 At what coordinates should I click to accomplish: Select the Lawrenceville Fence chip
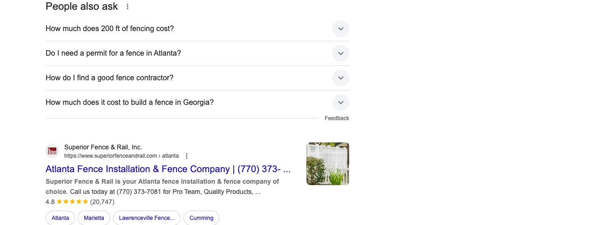click(147, 218)
